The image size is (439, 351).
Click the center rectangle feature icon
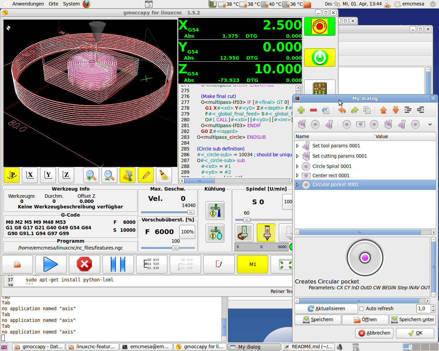click(360, 124)
